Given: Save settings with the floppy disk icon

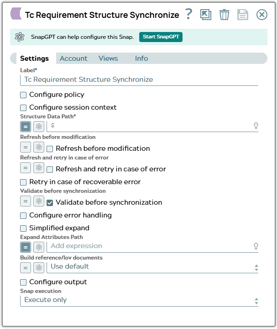Looking at the screenshot, I should click(x=243, y=15).
